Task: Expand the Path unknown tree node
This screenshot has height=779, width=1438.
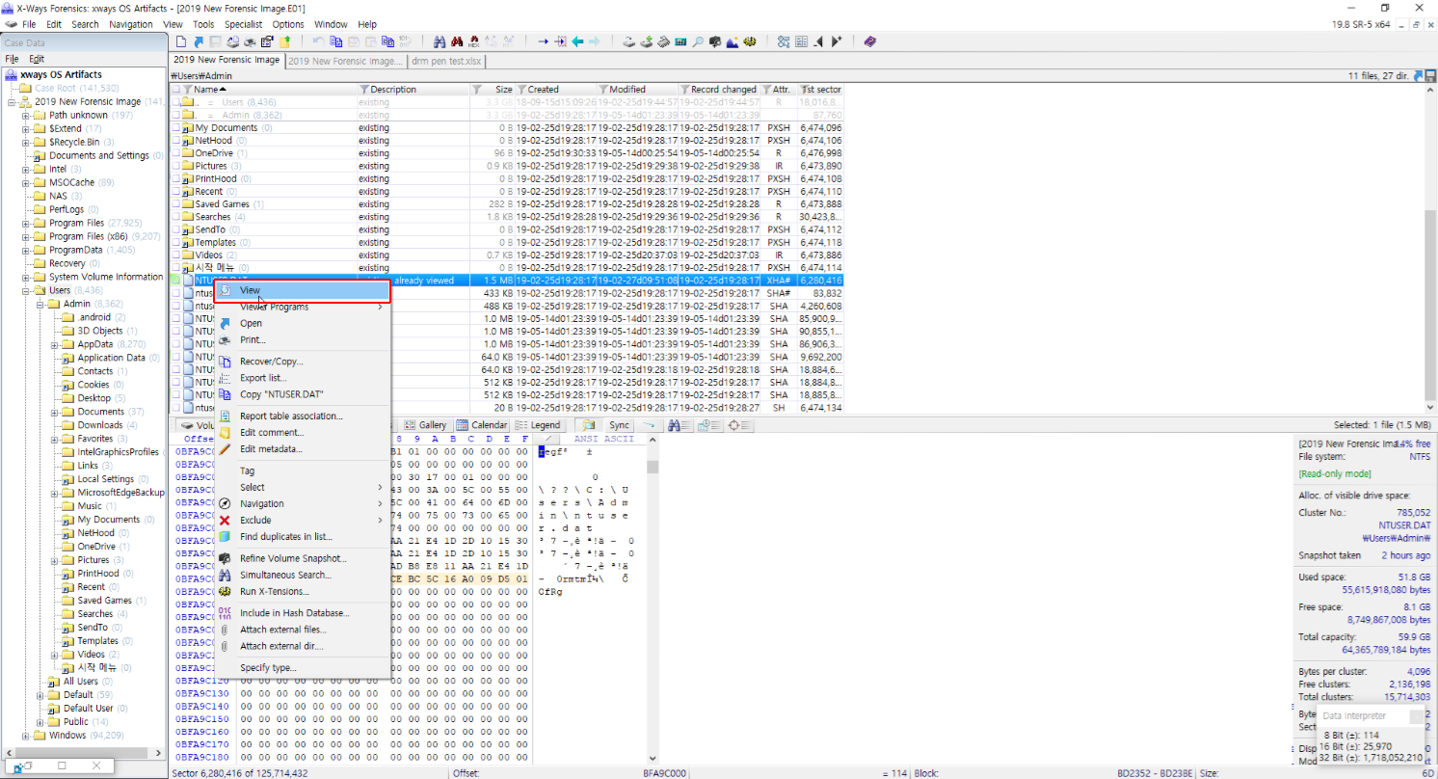Action: tap(26, 115)
